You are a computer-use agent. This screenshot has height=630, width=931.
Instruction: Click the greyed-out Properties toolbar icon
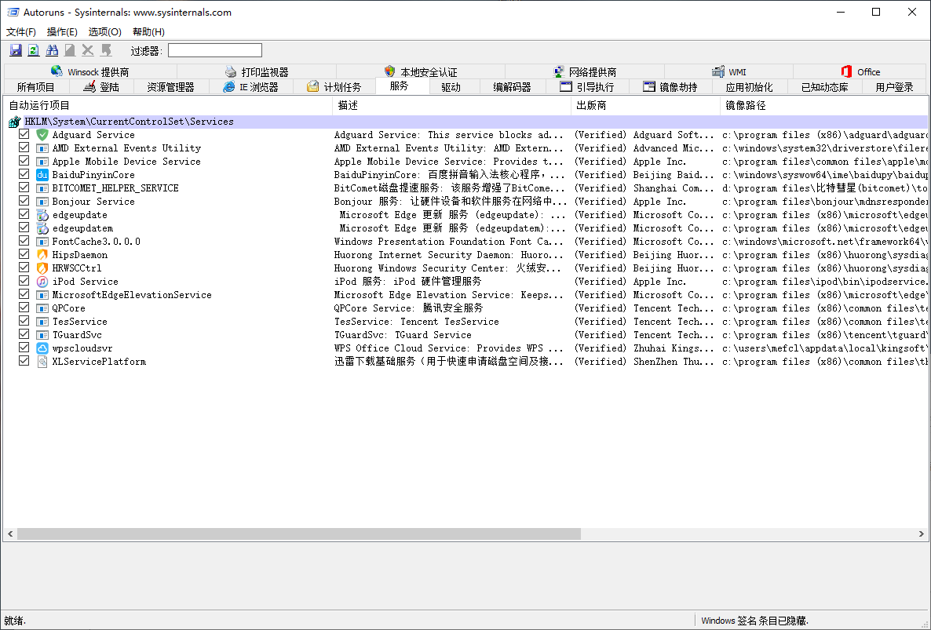tap(70, 50)
